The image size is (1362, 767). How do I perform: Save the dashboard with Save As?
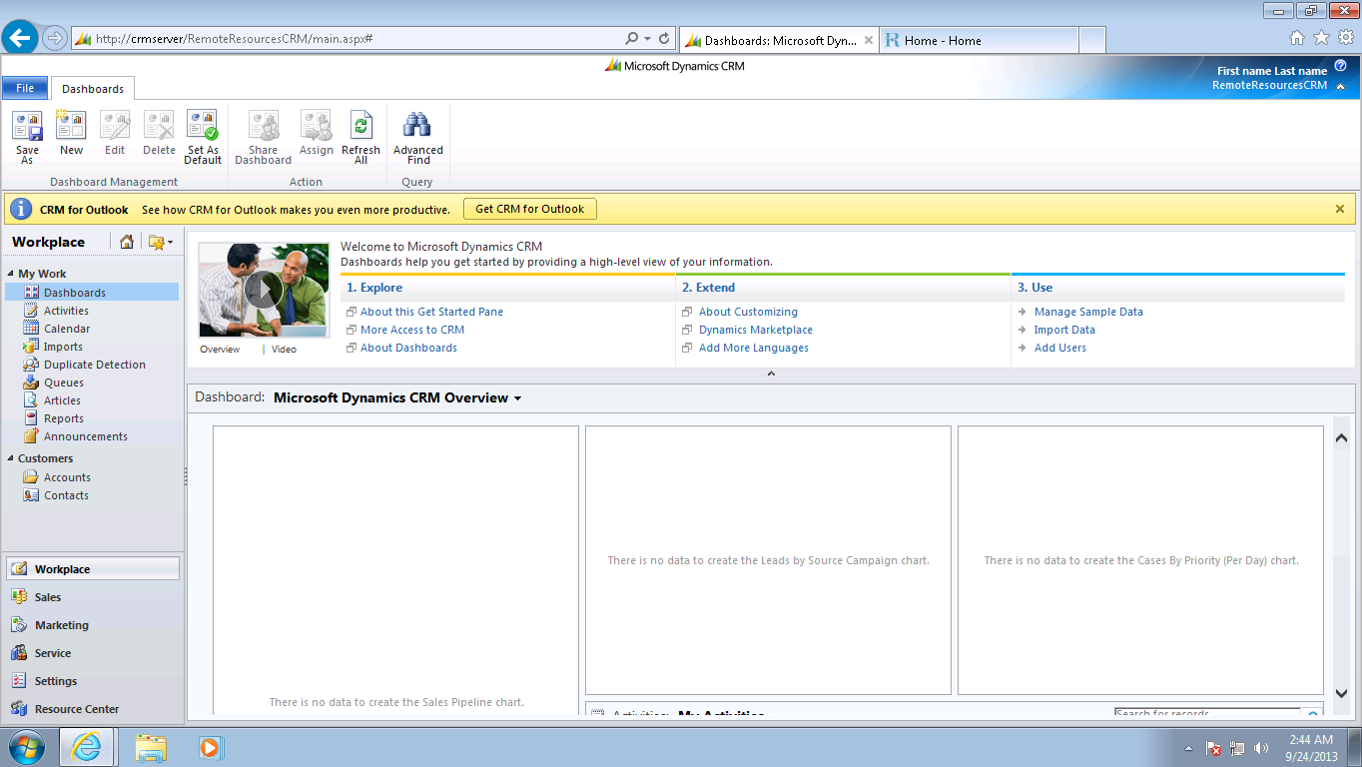[27, 135]
